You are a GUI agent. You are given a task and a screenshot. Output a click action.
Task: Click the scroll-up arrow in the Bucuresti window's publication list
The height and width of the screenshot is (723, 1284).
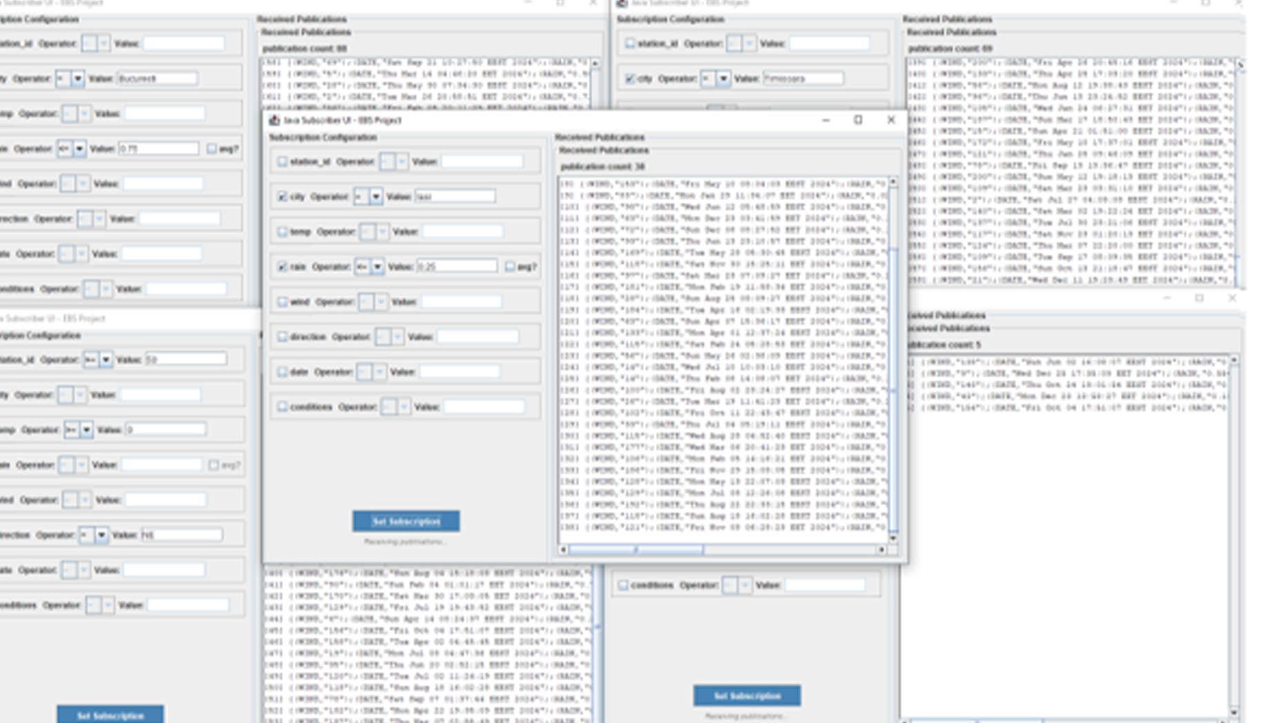[595, 64]
